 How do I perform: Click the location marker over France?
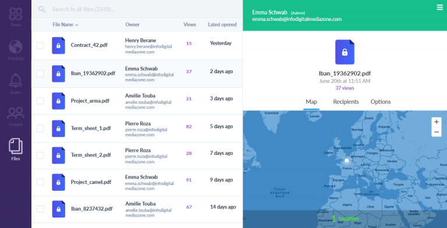347,161
